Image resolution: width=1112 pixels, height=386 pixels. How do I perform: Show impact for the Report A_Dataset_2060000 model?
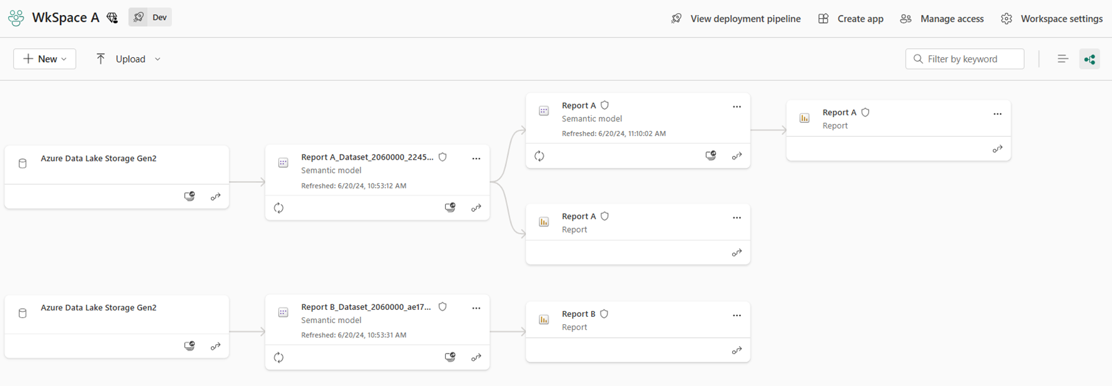point(450,208)
